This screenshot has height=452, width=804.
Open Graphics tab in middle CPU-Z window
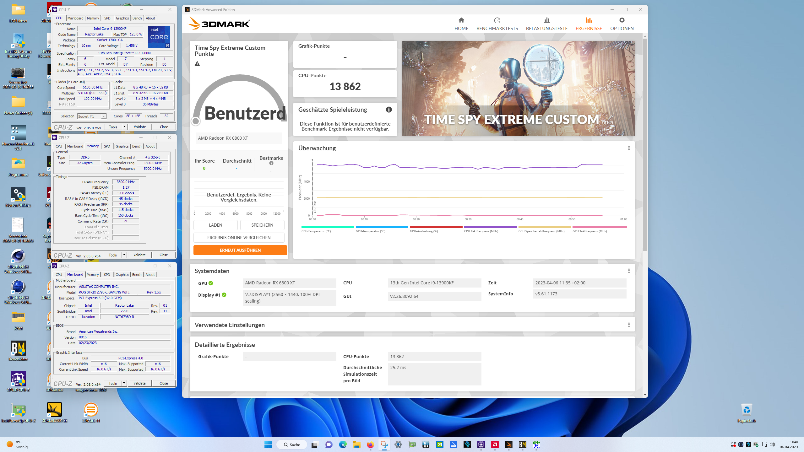click(x=122, y=146)
